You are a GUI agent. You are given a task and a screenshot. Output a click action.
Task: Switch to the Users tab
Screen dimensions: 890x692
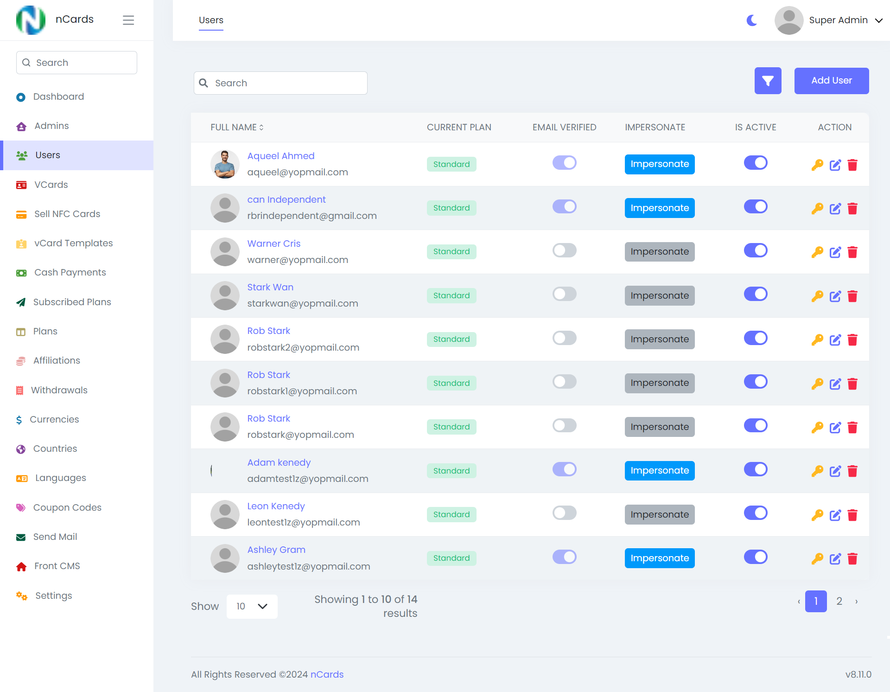tap(211, 20)
